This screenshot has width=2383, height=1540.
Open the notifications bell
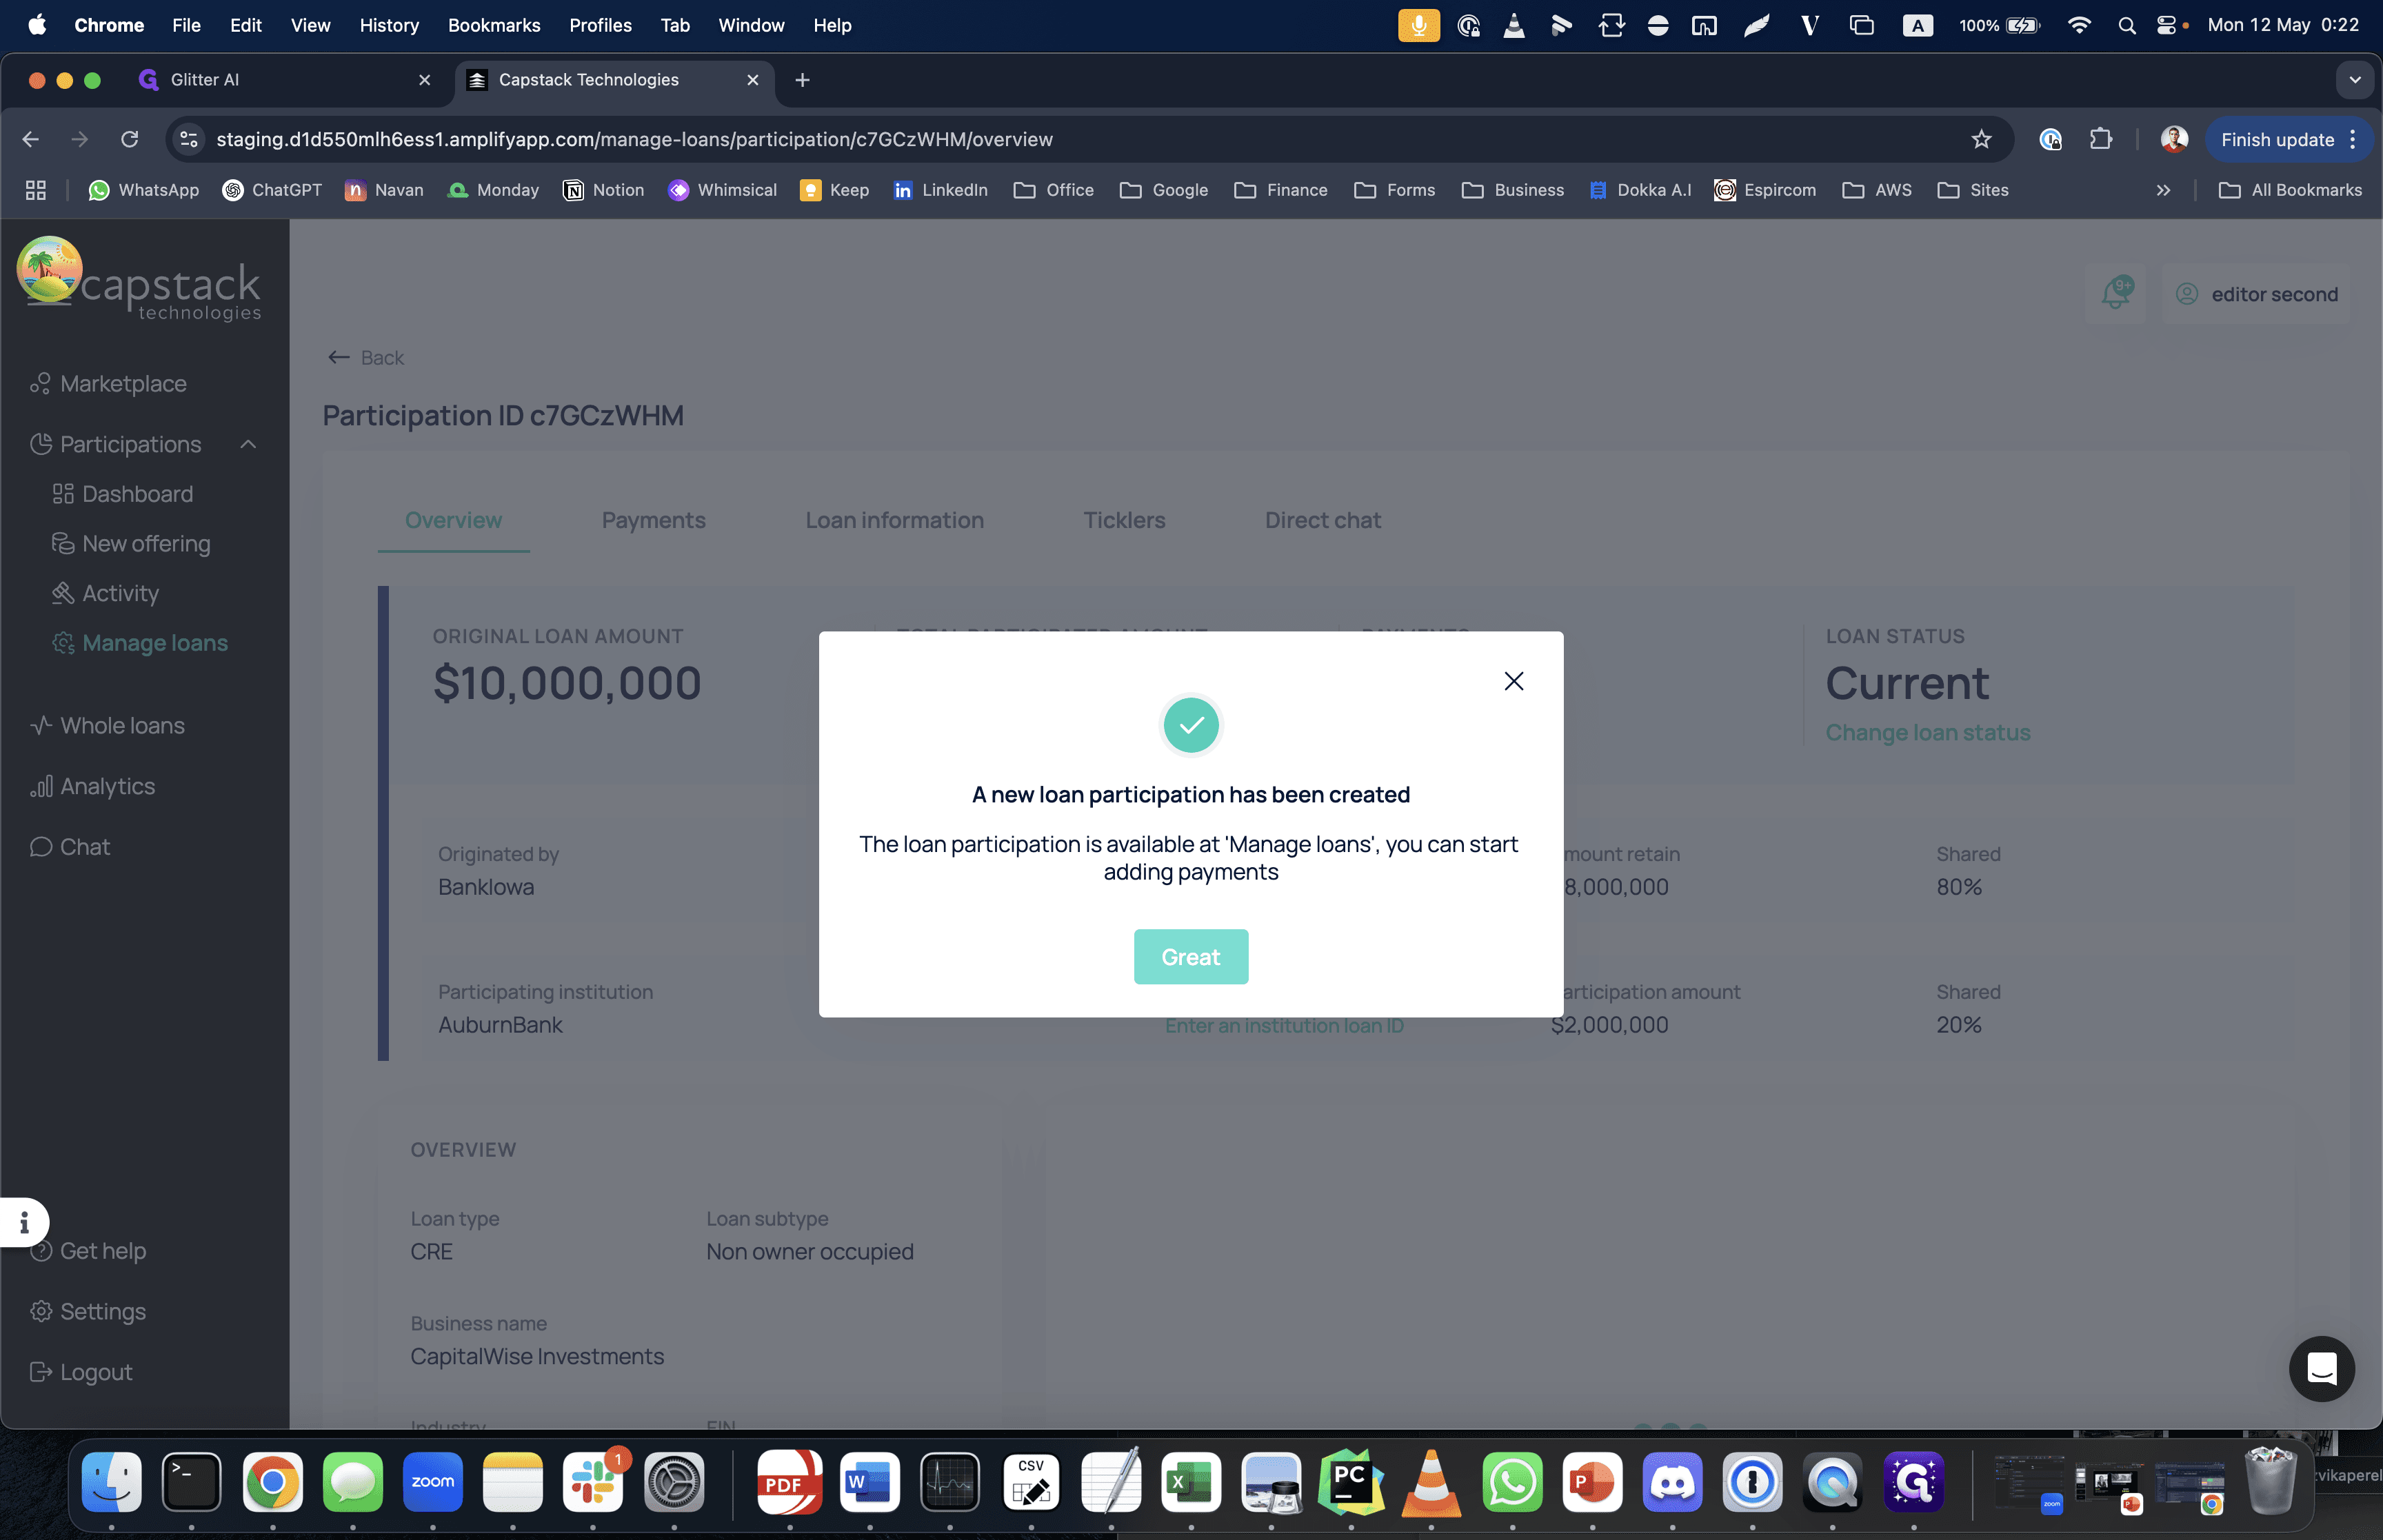point(2115,293)
